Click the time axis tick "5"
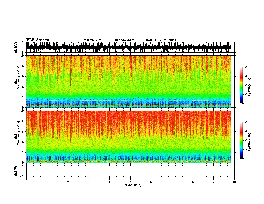Image resolution: width=264 pixels, height=204 pixels. [130, 182]
